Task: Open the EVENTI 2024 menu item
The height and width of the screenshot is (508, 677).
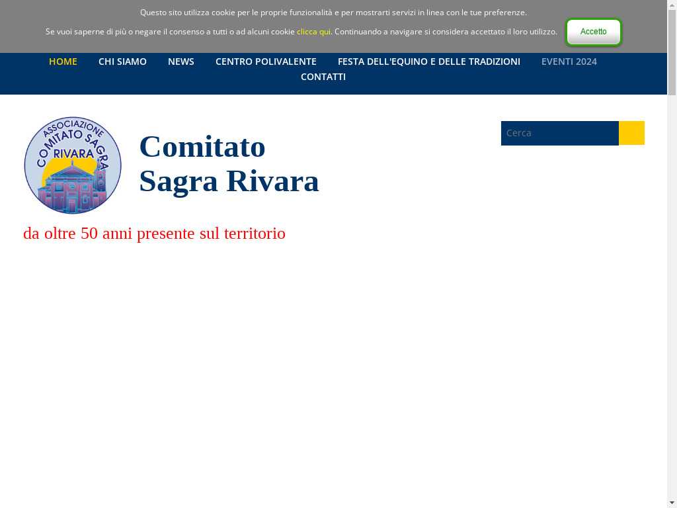Action: pos(569,62)
